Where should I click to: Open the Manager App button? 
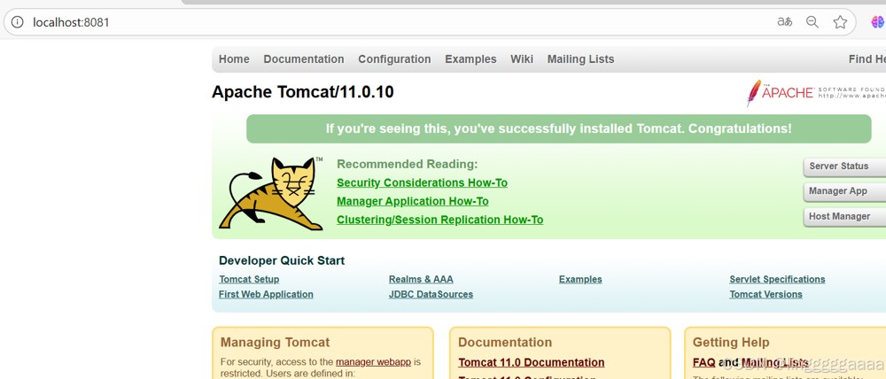(x=844, y=191)
